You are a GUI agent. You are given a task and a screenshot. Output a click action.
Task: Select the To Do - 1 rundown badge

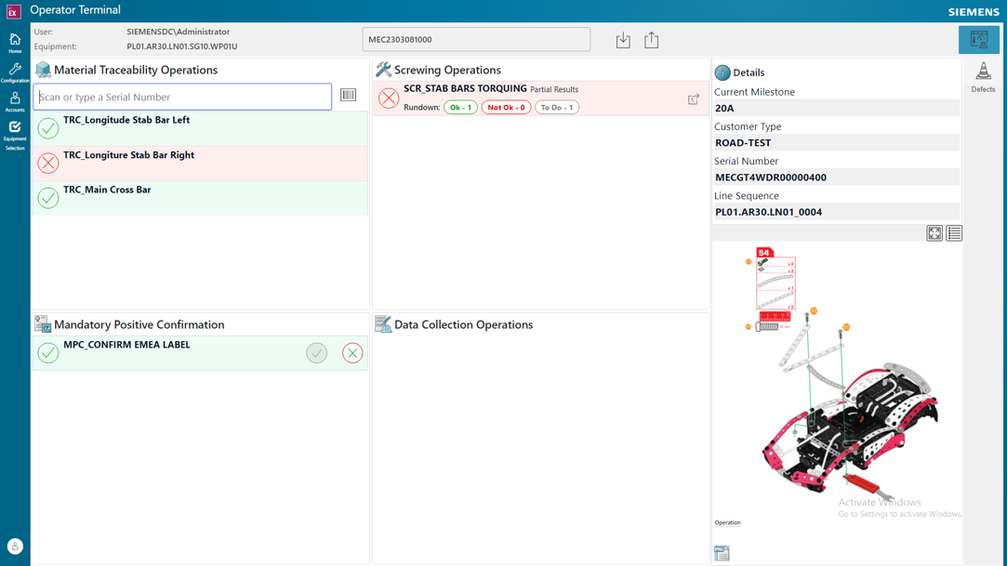point(557,107)
